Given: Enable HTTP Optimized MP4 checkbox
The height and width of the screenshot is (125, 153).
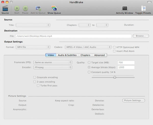Looking at the screenshot, I should 114,47.
